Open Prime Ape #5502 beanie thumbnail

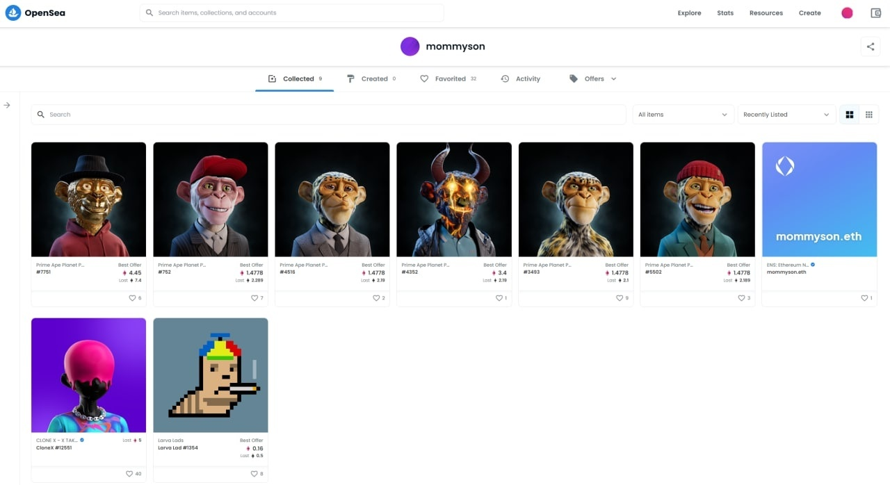point(697,199)
